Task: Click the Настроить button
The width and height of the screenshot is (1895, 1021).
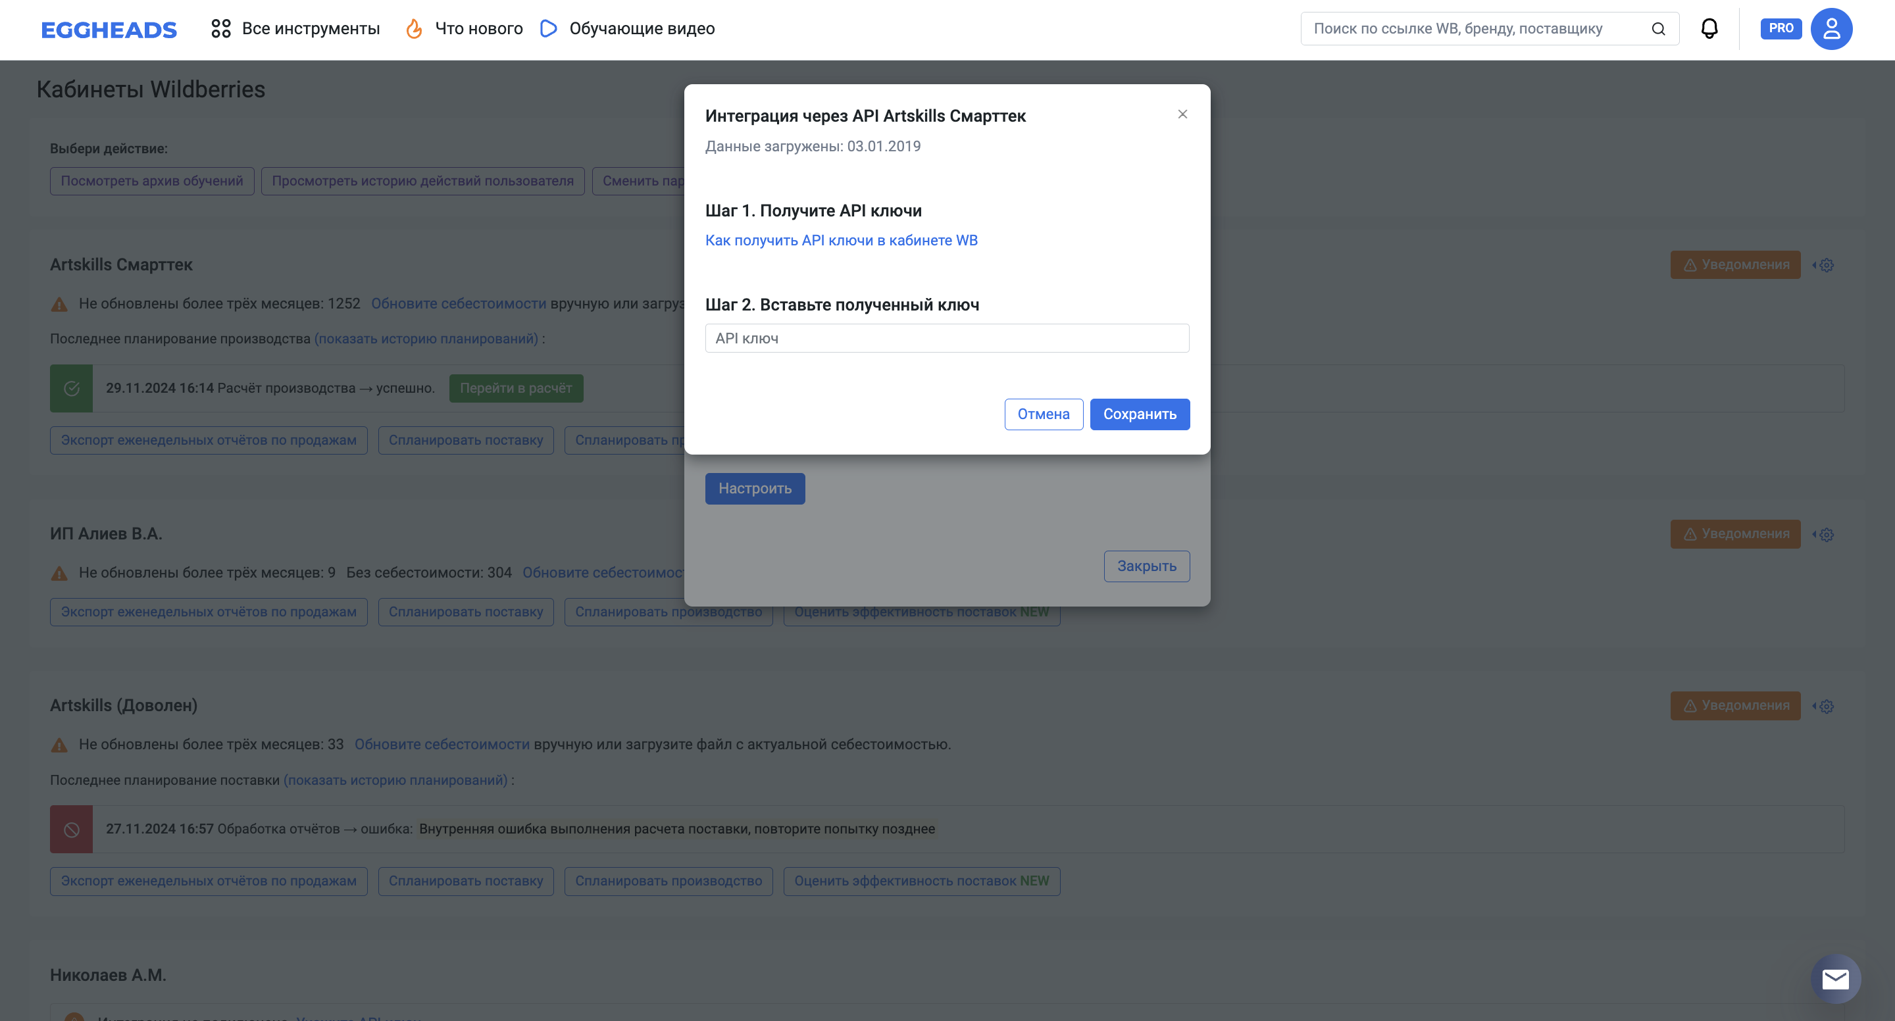Action: 755,488
